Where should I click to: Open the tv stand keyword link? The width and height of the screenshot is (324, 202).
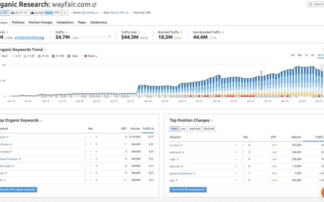tap(174, 145)
